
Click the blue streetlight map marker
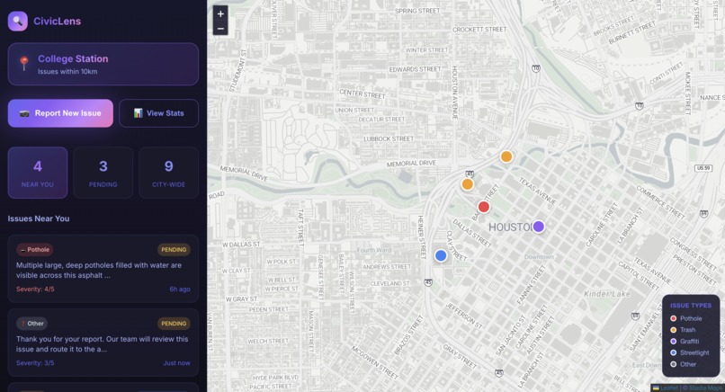tap(441, 255)
